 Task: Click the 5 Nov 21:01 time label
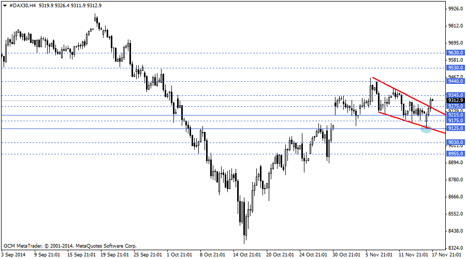pyautogui.click(x=379, y=255)
